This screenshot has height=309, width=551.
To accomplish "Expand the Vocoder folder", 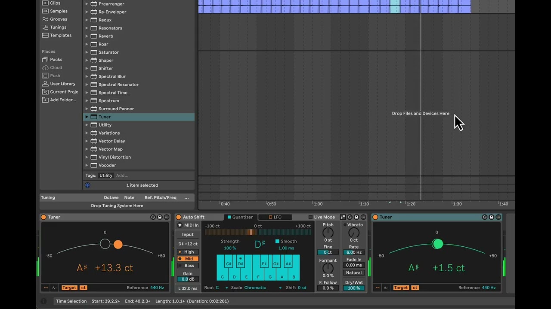I will tap(87, 165).
